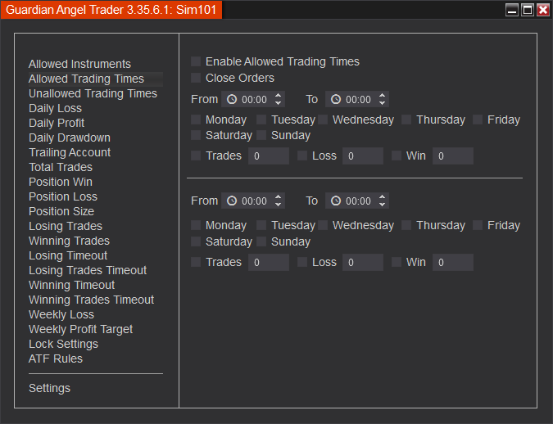Viewport: 553px width, 424px height.
Task: Decrease the second To time with down arrow
Action: point(382,205)
